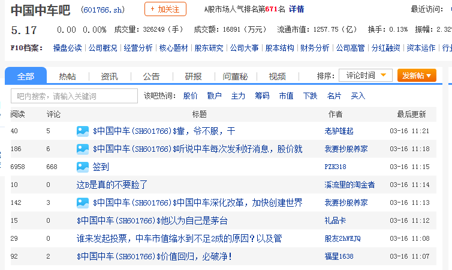The image size is (452, 270).
Task: Open F10 link 财务分析
Action: [315, 48]
